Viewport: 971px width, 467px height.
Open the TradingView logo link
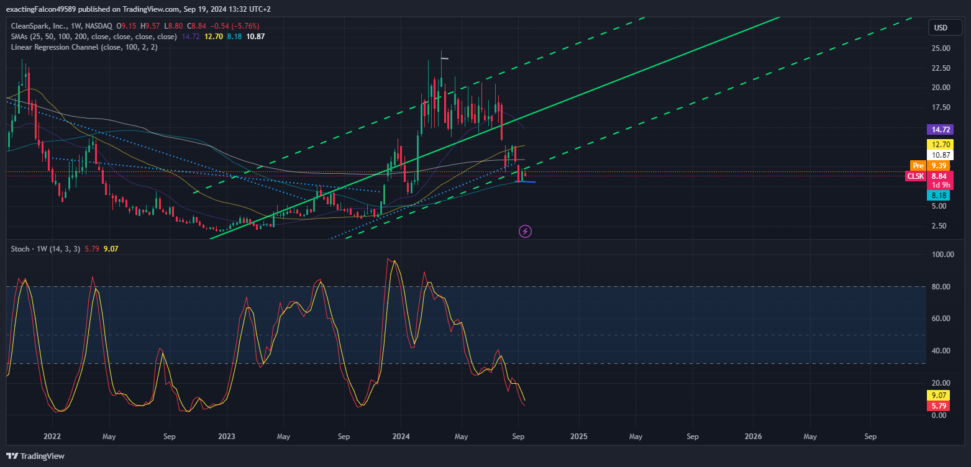[35, 456]
